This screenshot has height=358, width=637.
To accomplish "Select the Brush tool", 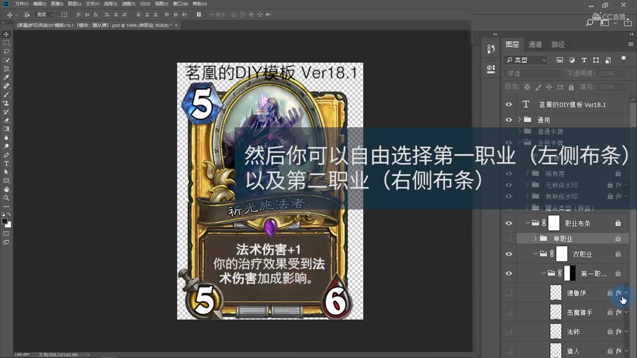I will pos(6,94).
